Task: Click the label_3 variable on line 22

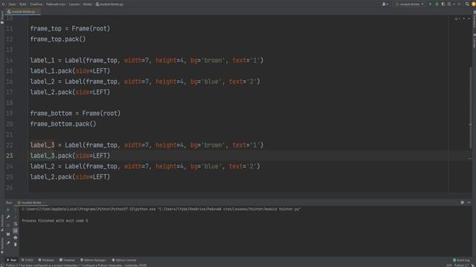Action: tap(42, 145)
